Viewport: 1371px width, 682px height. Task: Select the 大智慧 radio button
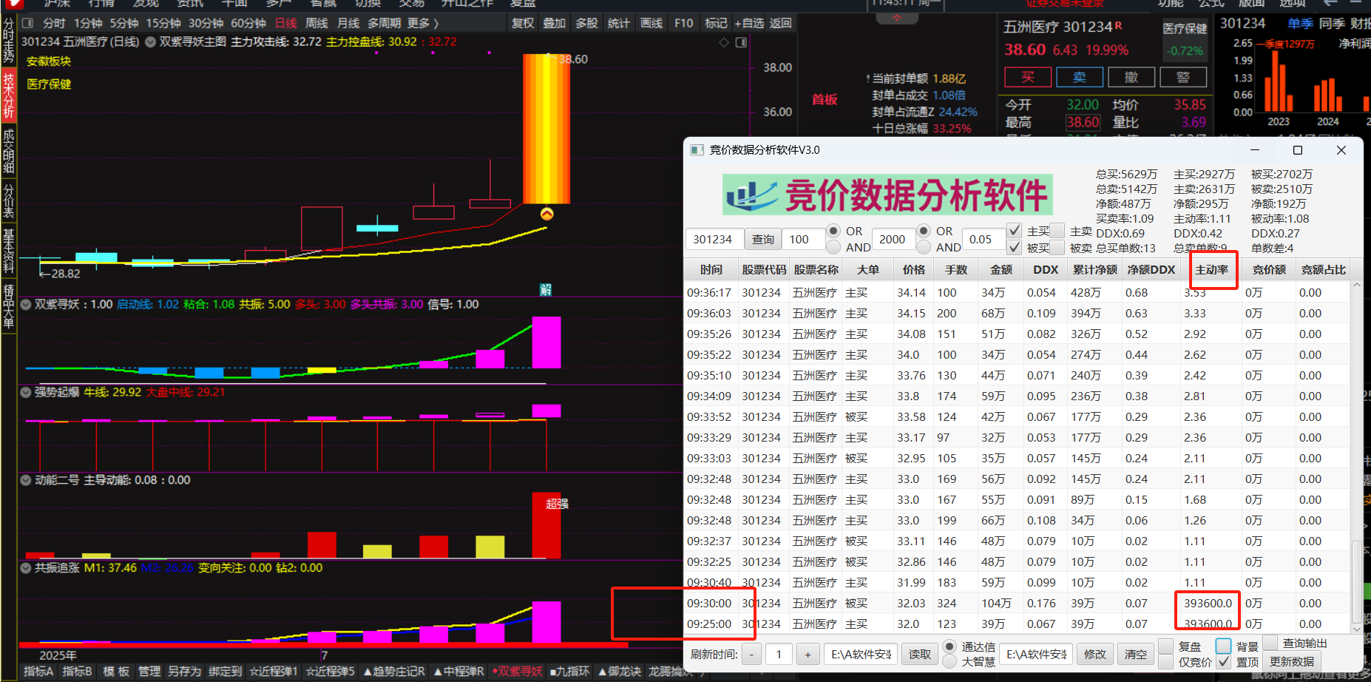[x=949, y=662]
